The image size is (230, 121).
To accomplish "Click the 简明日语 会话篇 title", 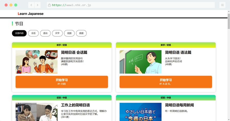I will pyautogui.click(x=74, y=52).
